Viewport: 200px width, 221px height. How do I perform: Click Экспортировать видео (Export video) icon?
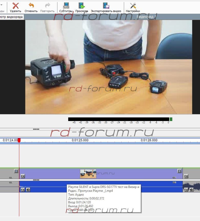106,6
